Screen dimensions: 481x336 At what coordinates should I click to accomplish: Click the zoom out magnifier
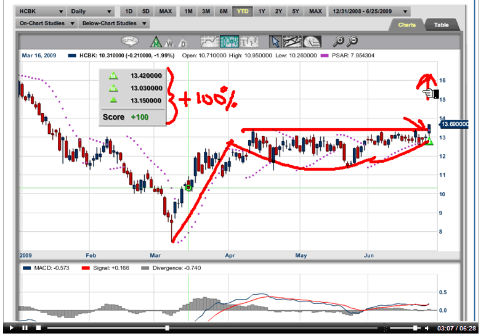353,42
